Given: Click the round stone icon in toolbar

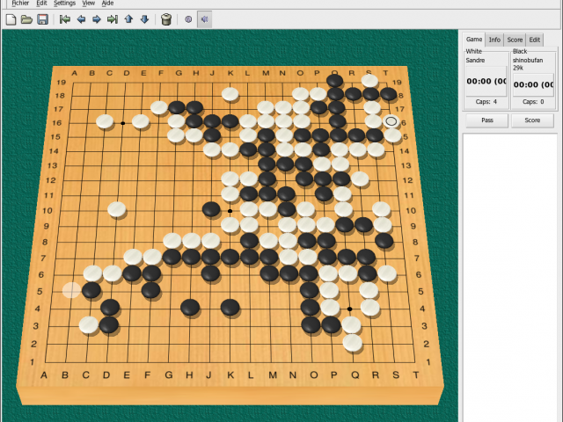Looking at the screenshot, I should point(188,18).
